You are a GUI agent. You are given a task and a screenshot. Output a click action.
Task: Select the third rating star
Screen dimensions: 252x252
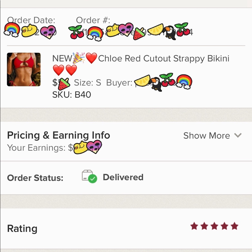(214, 226)
